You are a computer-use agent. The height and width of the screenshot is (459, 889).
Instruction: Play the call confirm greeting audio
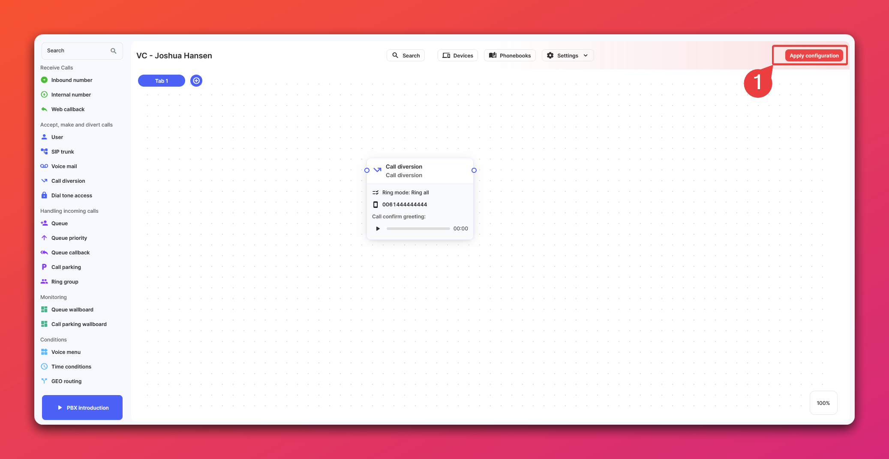coord(378,229)
